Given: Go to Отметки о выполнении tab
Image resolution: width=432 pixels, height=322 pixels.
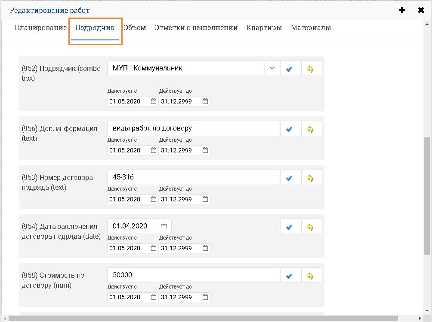Looking at the screenshot, I should [196, 28].
